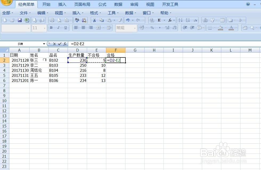Click the Paste icon on the toolbar

110,20
